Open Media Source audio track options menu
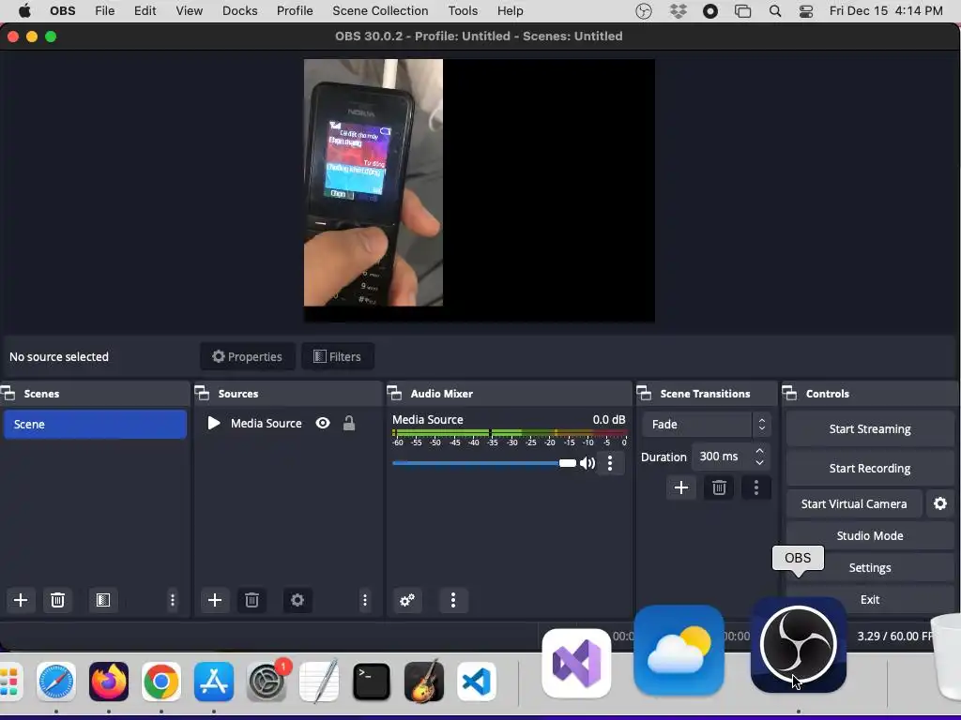Image resolution: width=961 pixels, height=720 pixels. pos(610,463)
